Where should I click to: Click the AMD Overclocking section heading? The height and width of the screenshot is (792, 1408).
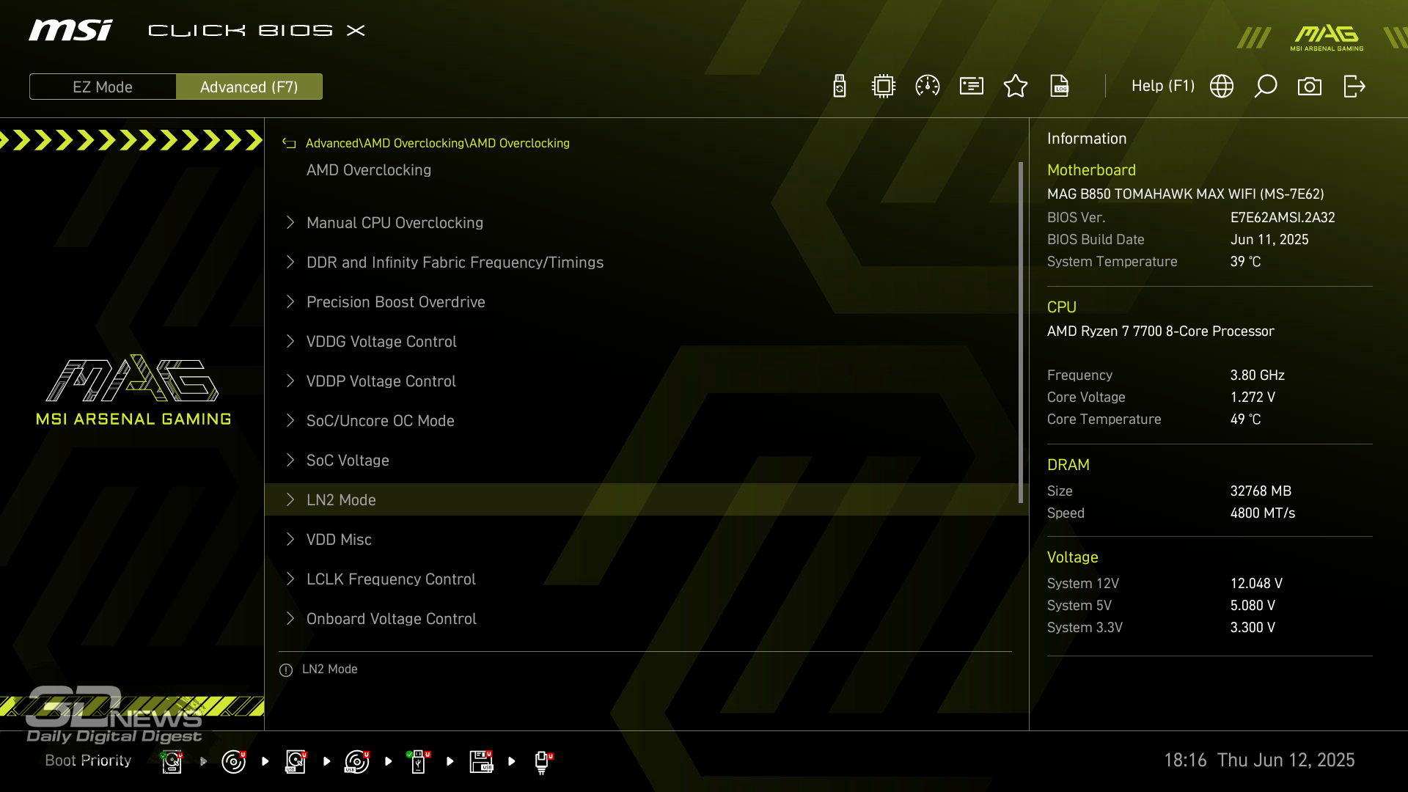pyautogui.click(x=369, y=170)
